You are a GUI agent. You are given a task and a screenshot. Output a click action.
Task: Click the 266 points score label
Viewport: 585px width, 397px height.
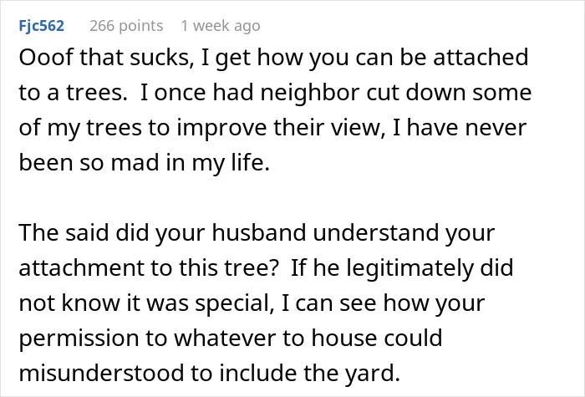point(126,26)
